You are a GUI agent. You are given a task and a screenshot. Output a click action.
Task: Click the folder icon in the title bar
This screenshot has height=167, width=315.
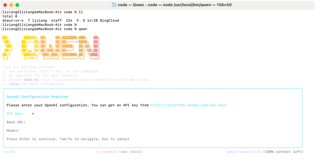tap(114, 5)
